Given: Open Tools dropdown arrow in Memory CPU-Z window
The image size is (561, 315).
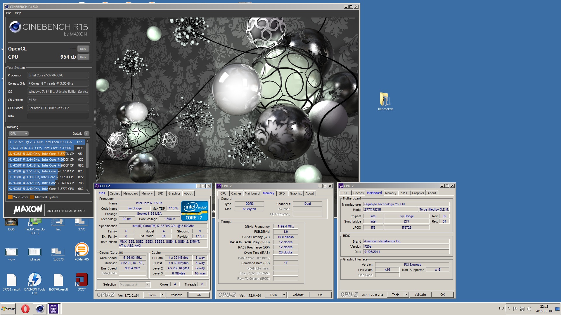Looking at the screenshot, I should pos(284,295).
